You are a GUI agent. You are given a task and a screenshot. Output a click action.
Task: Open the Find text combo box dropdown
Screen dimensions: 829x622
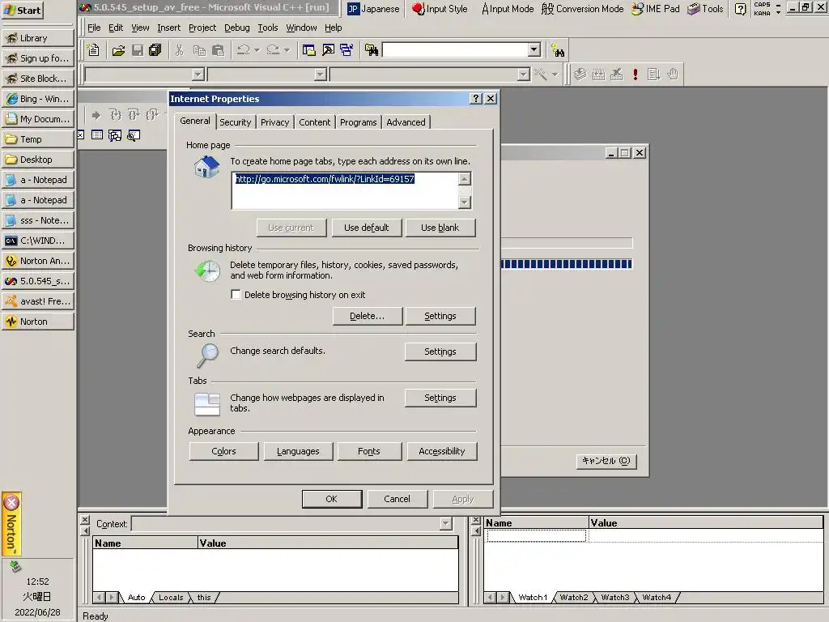[534, 49]
